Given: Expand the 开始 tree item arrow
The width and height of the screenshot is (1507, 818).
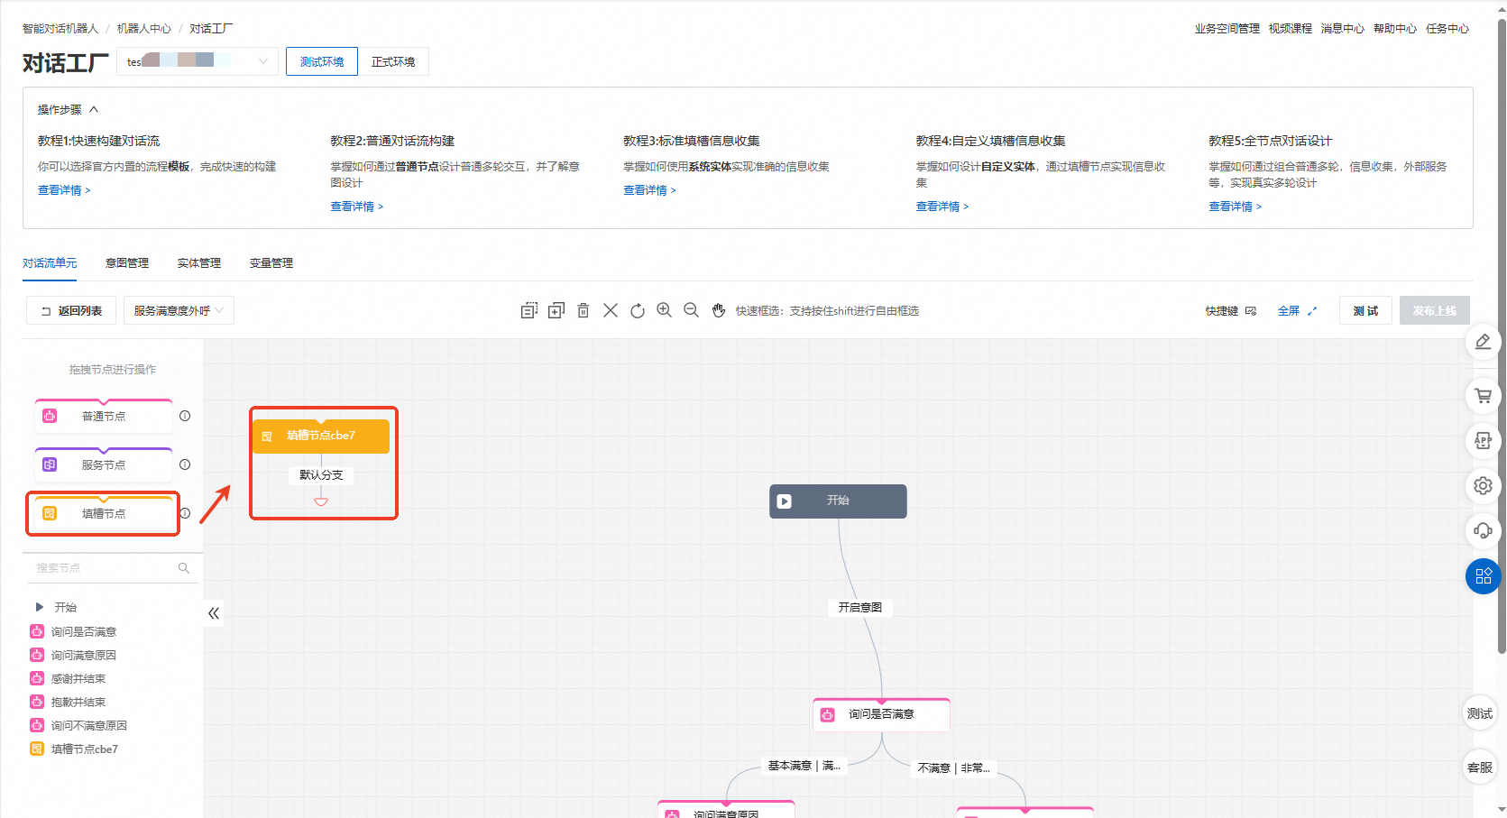Looking at the screenshot, I should point(39,607).
